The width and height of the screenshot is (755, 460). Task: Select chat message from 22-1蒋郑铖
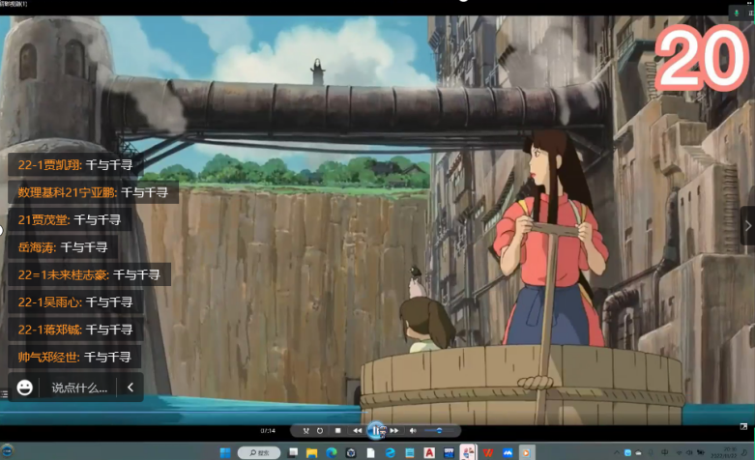click(75, 330)
